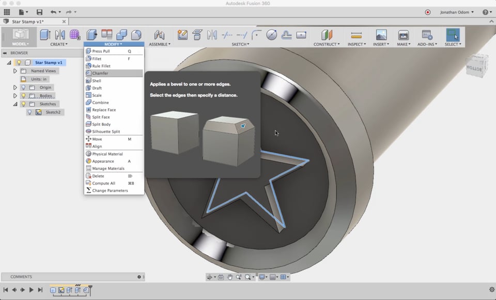Select Shell in the Modify menu

(97, 81)
